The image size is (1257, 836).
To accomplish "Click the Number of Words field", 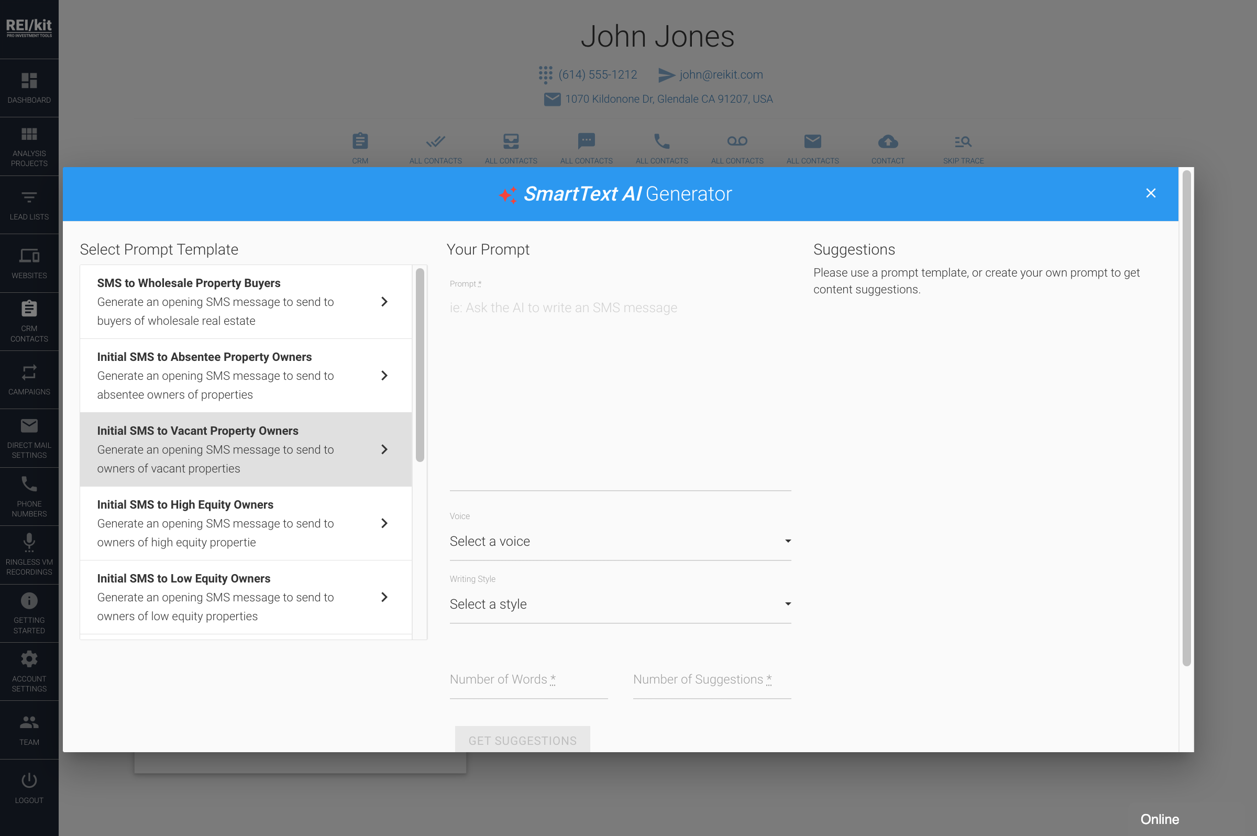I will tap(528, 679).
